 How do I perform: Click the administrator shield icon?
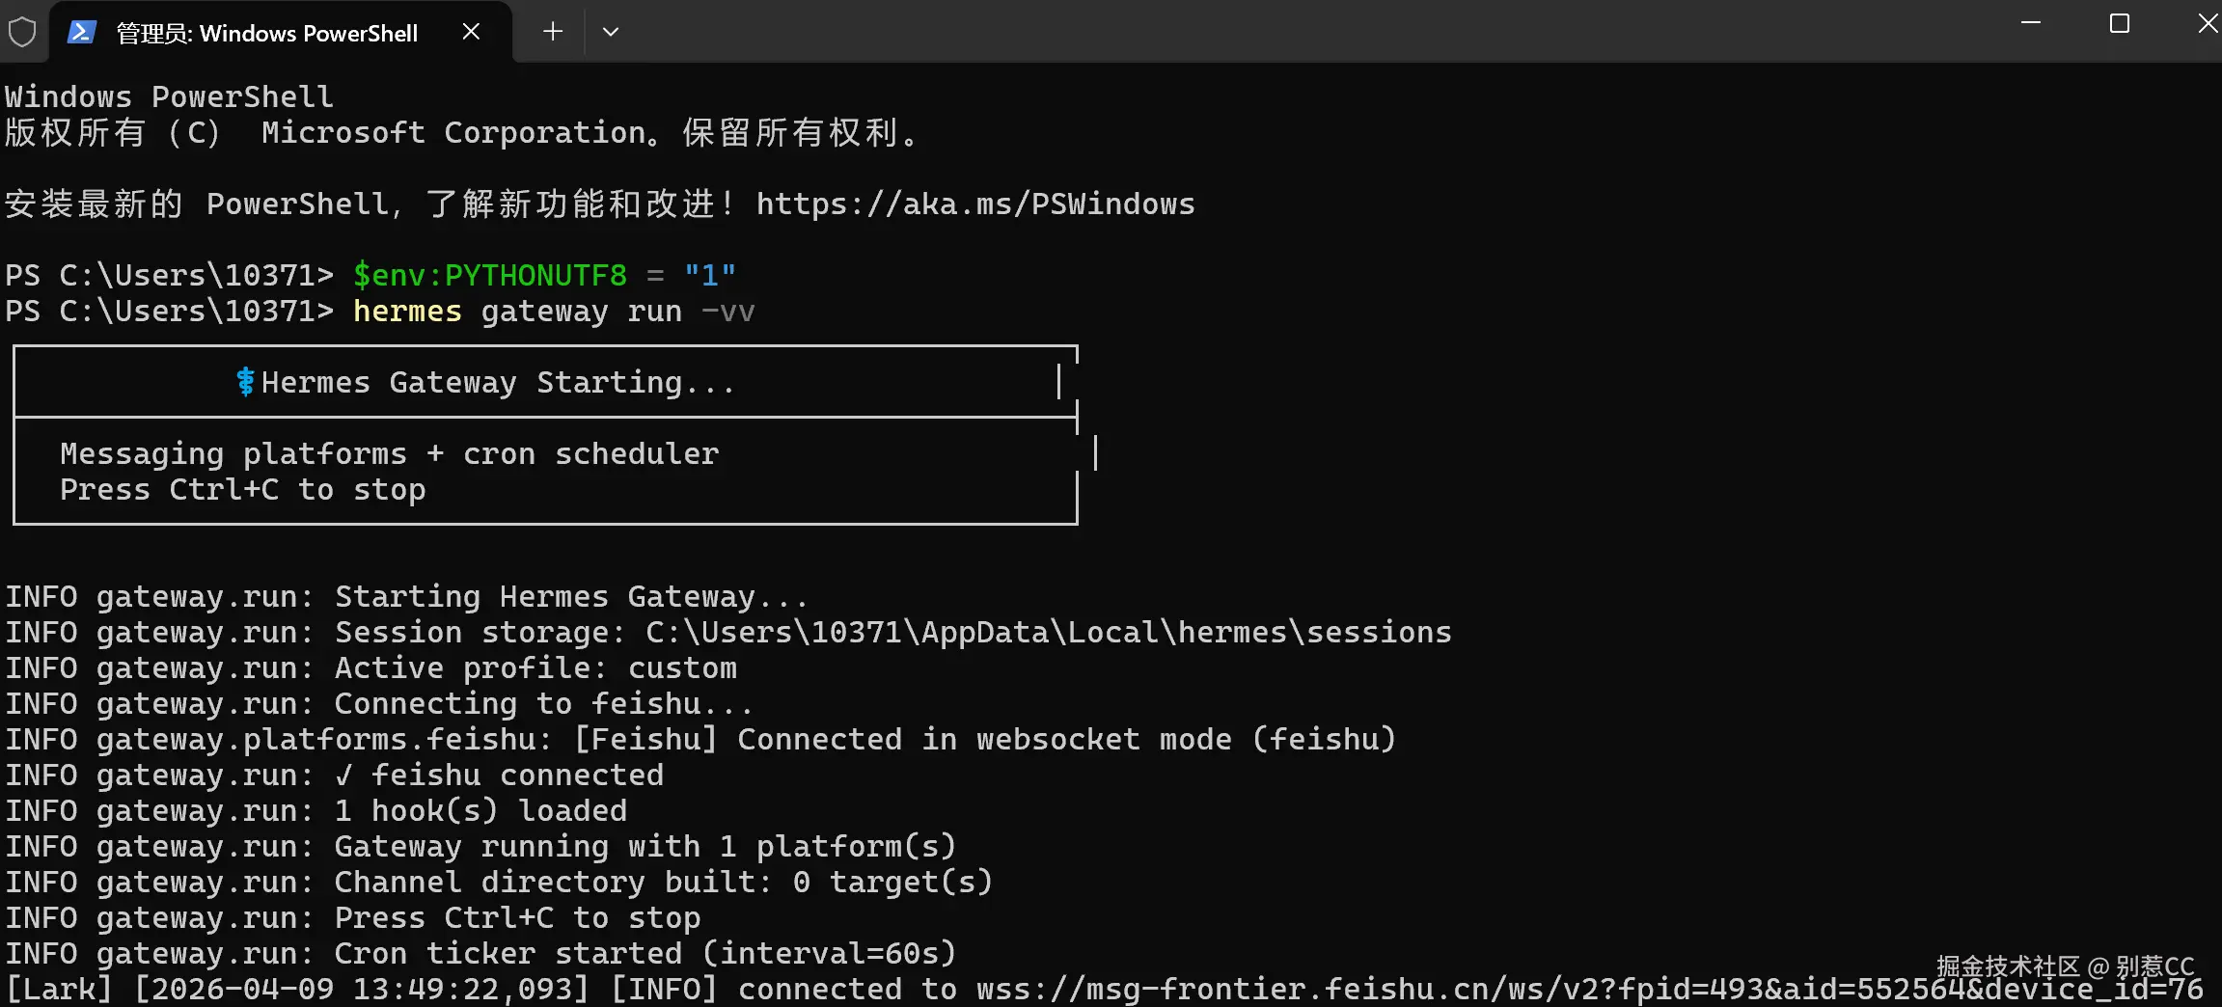point(22,32)
